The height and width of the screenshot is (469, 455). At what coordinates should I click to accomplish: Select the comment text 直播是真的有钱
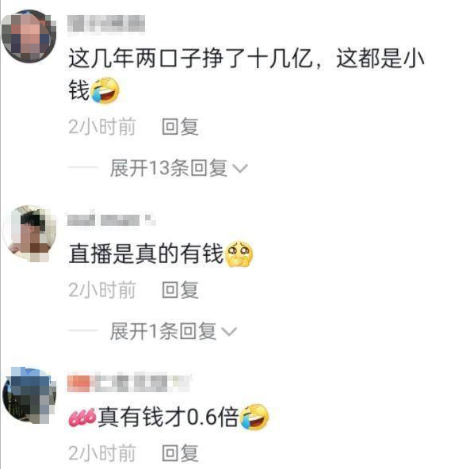pos(147,254)
